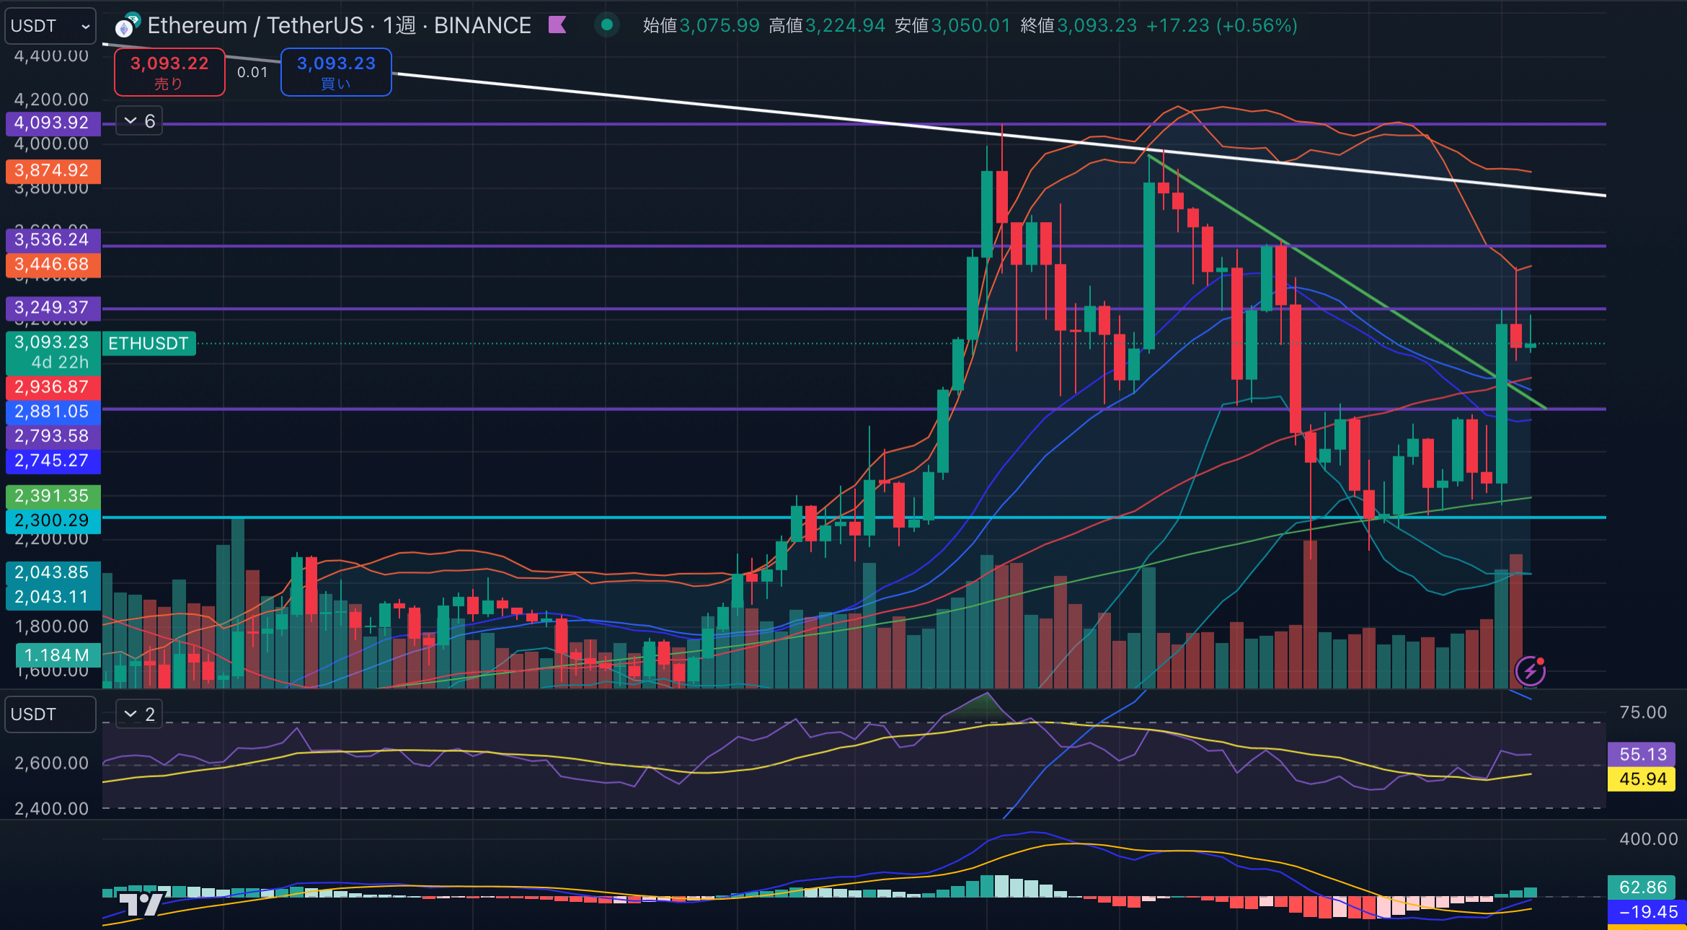Expand the 2 indicators legend in RSI pane
Image resolution: width=1687 pixels, height=930 pixels.
click(139, 714)
